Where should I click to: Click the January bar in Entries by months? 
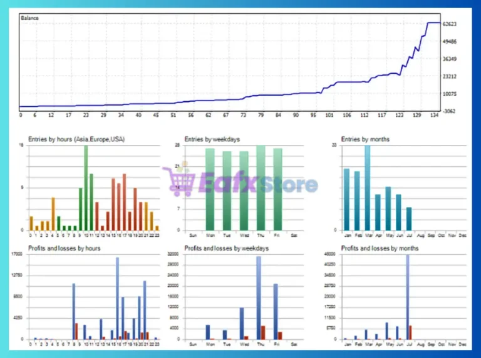346,199
